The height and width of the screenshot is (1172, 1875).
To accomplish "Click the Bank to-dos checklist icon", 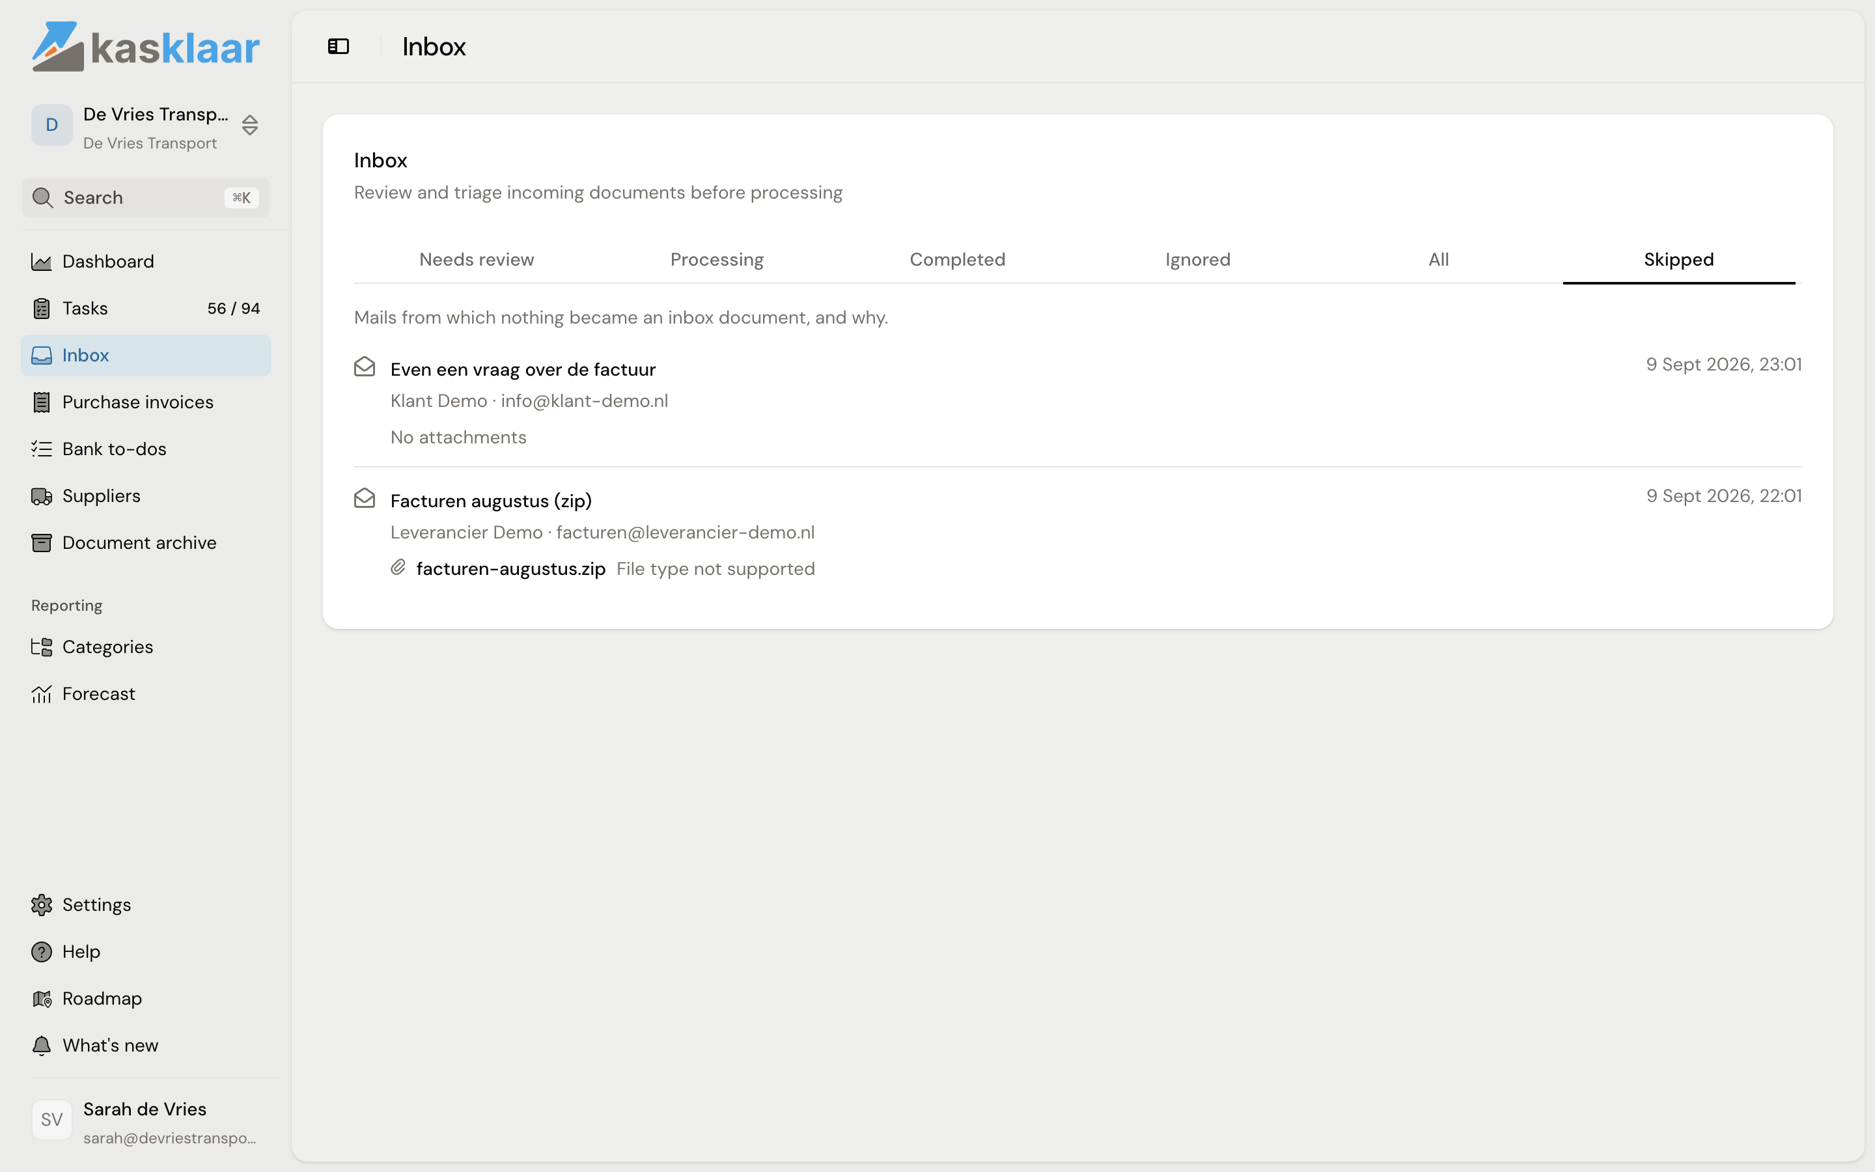I will pyautogui.click(x=41, y=449).
